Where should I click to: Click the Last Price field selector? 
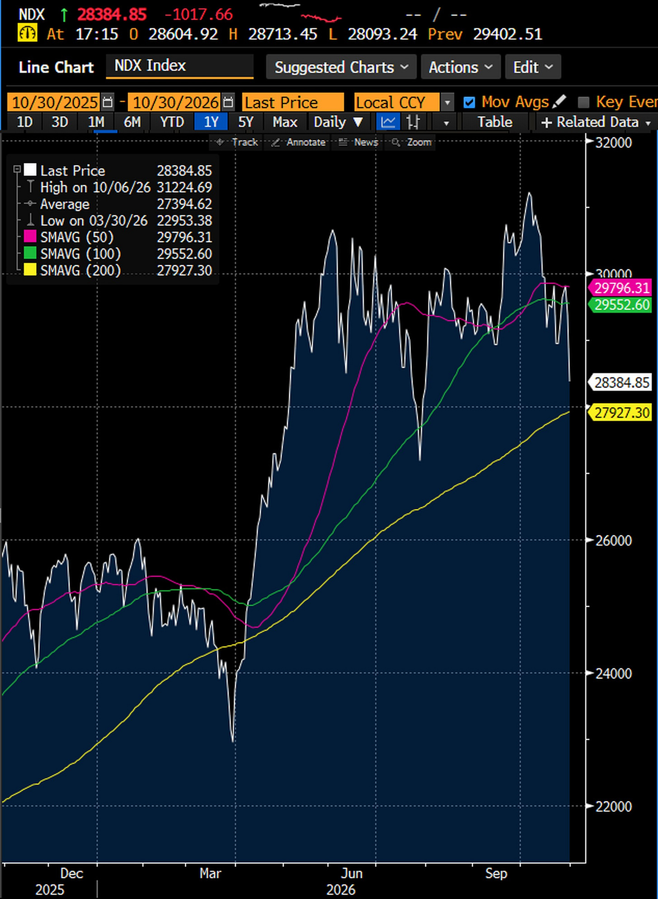pos(293,102)
